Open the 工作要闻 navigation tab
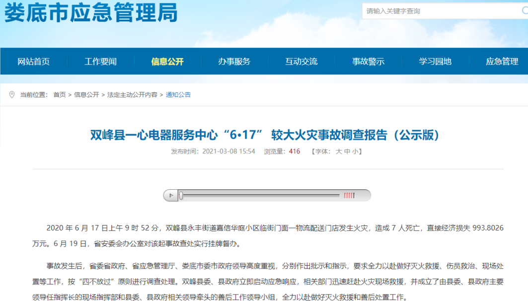Screen dimensions: 528x301 (x=100, y=62)
